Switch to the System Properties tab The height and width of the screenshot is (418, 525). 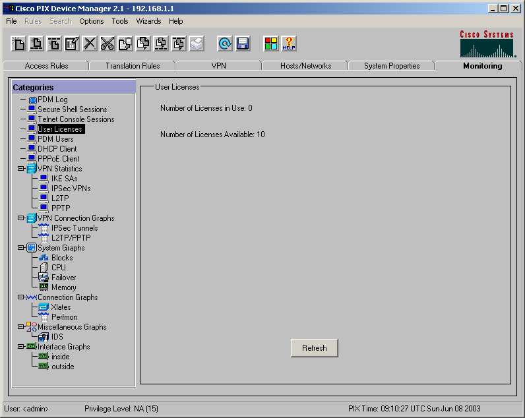pos(392,65)
